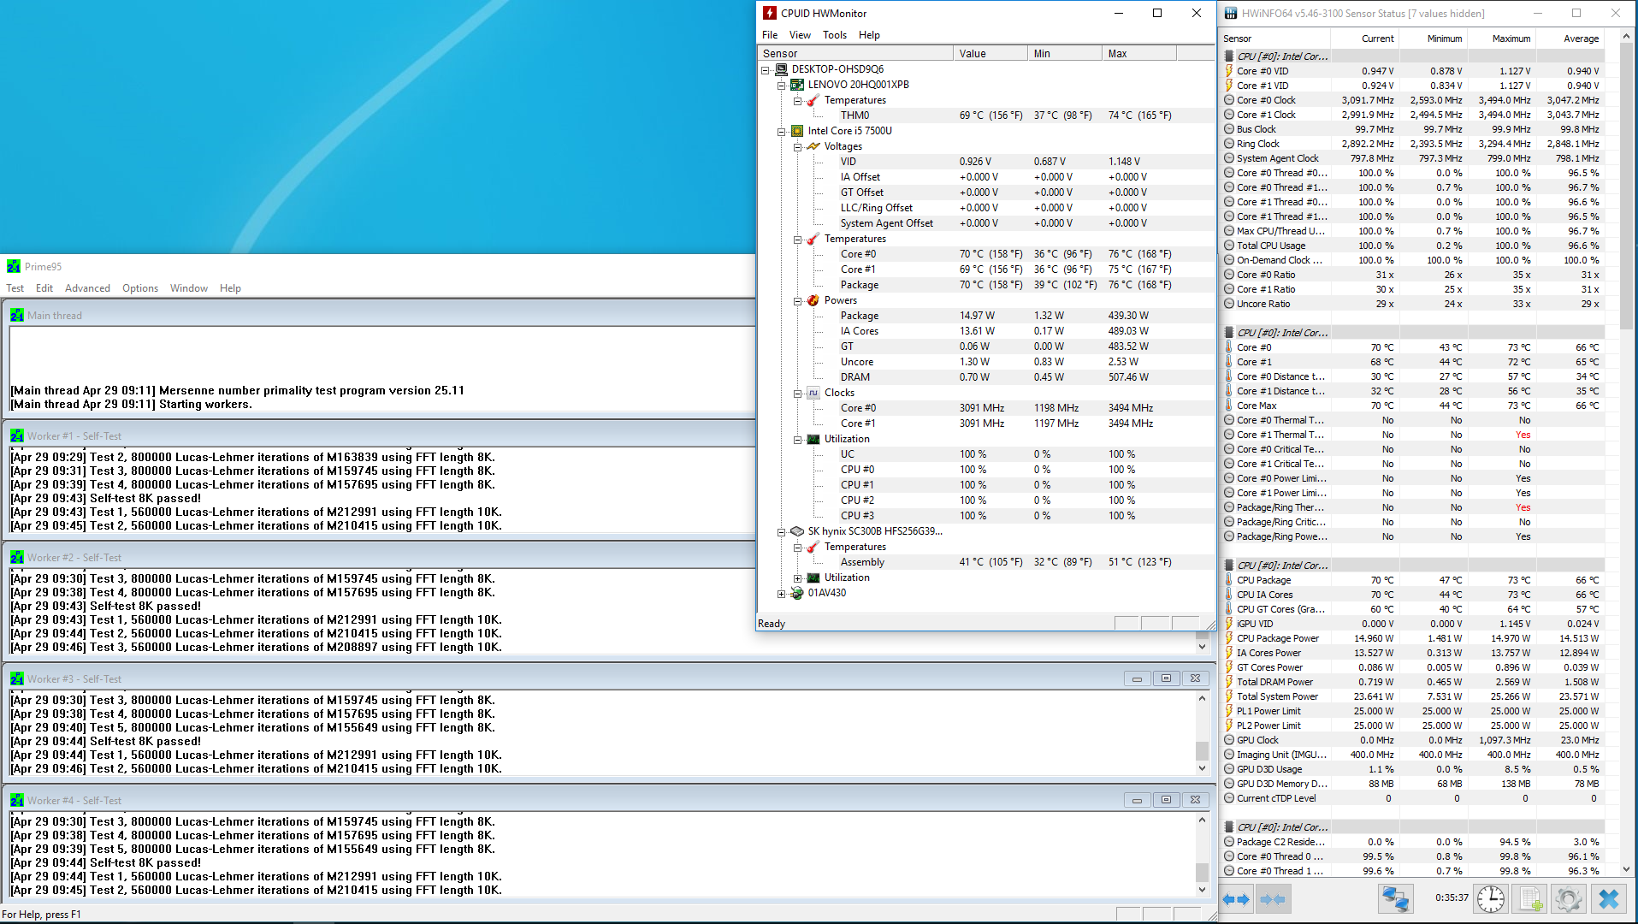Viewport: 1638px width, 924px height.
Task: Click the Worker #4 Self-Test window icon
Action: [x=17, y=801]
